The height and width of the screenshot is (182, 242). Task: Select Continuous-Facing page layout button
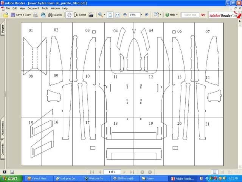pos(230,172)
